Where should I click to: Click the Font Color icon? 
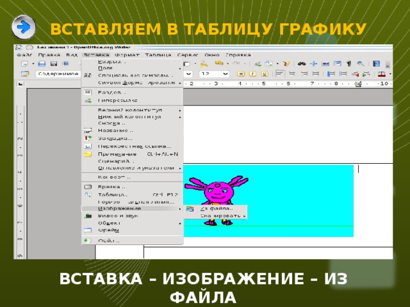tap(382, 74)
